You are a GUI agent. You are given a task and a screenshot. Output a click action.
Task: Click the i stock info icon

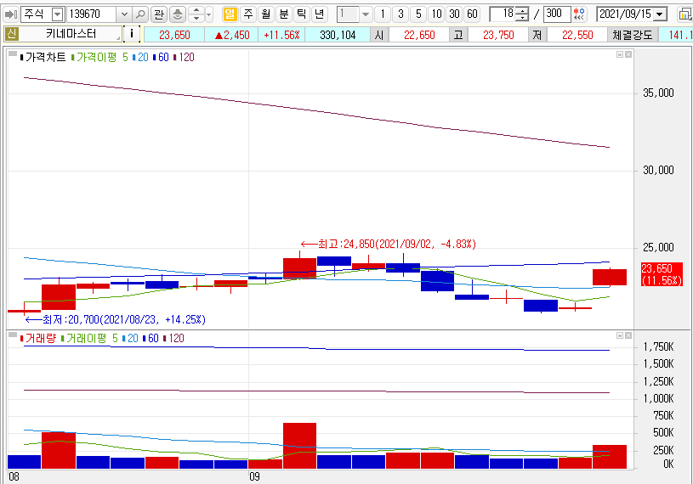click(x=131, y=34)
